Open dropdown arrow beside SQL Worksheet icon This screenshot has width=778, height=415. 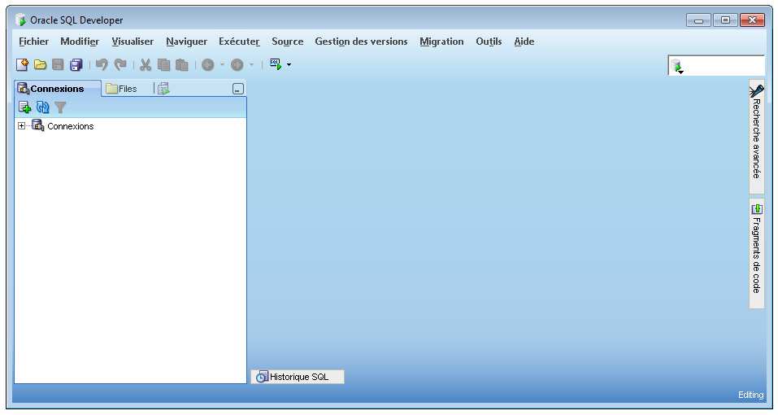[x=289, y=64]
